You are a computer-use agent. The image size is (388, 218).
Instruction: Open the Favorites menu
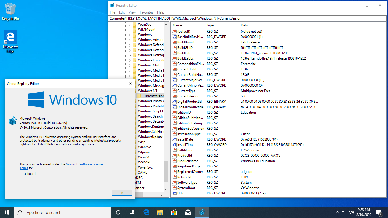tap(146, 12)
